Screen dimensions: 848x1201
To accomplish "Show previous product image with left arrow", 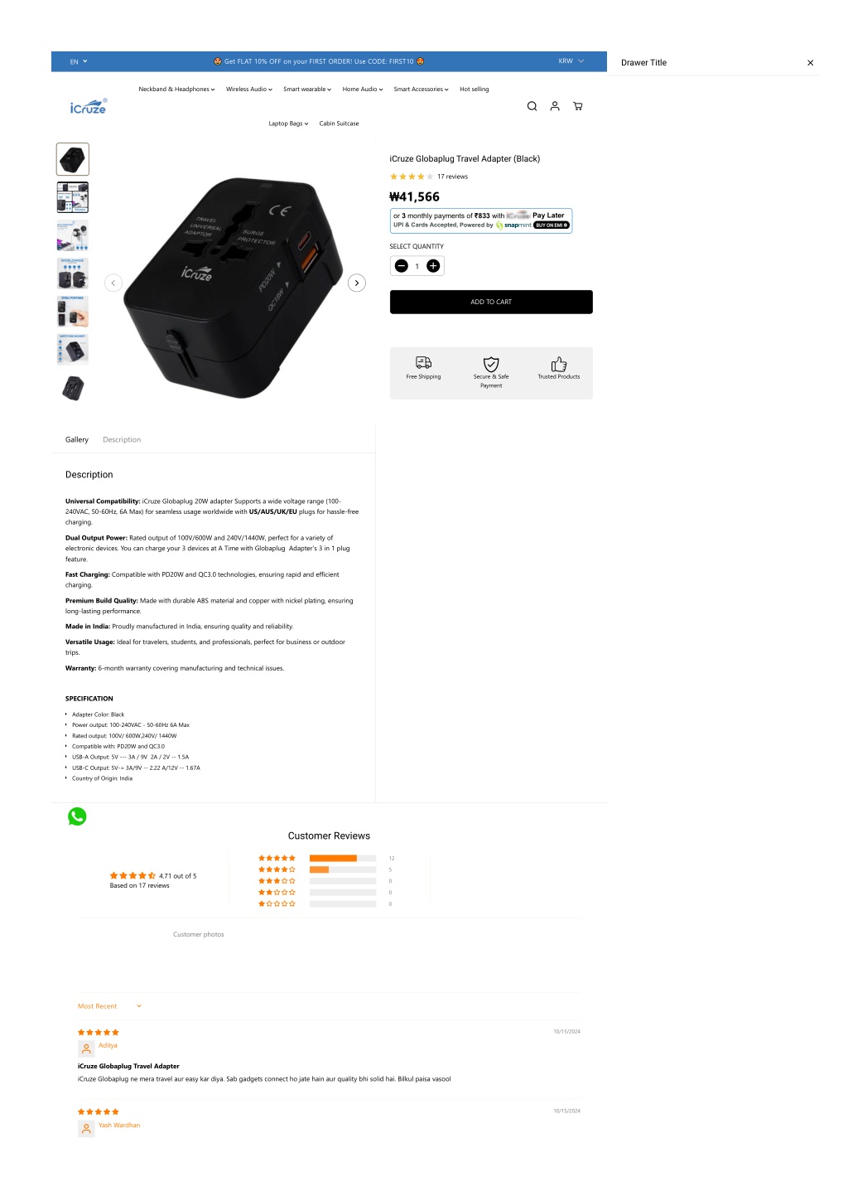I will point(113,283).
